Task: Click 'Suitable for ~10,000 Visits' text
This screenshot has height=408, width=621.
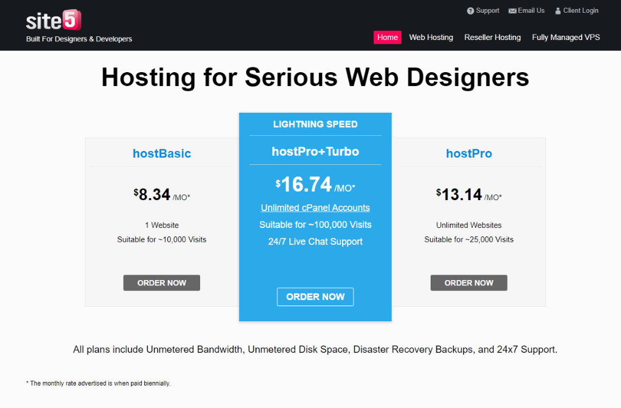Action: pos(161,239)
